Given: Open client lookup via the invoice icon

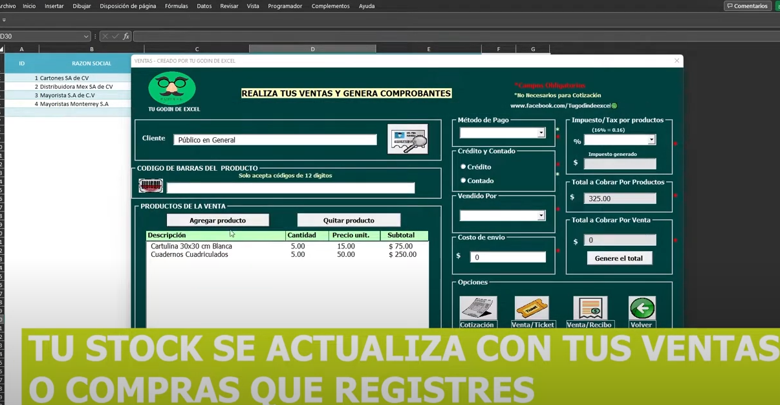Looking at the screenshot, I should tap(407, 139).
